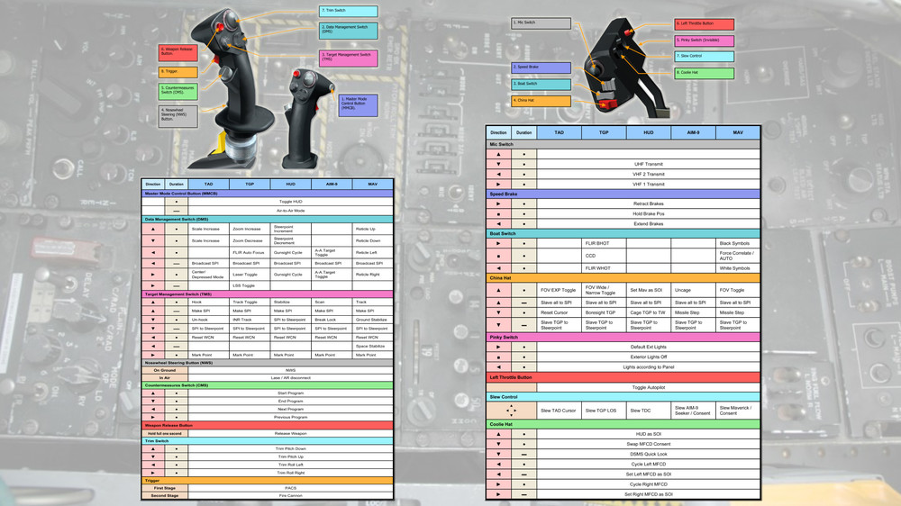This screenshot has width=901, height=506.
Task: Click the 'Laser Toggle' cell
Action: [250, 275]
